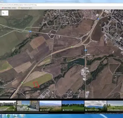
Task: Open the street photo thumbnail with tall building
Action: tap(28, 106)
